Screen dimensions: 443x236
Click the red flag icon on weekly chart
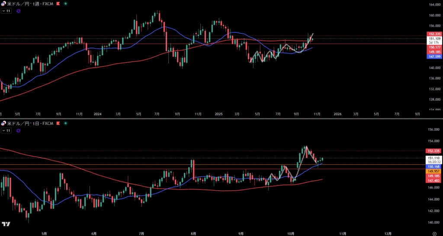point(59,3)
